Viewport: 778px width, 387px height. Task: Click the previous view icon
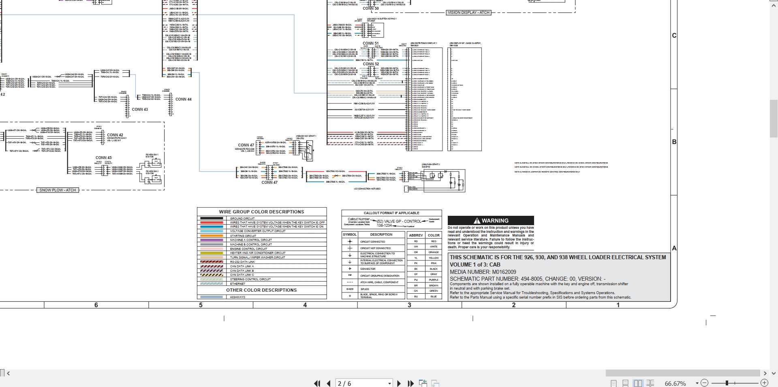click(x=423, y=383)
